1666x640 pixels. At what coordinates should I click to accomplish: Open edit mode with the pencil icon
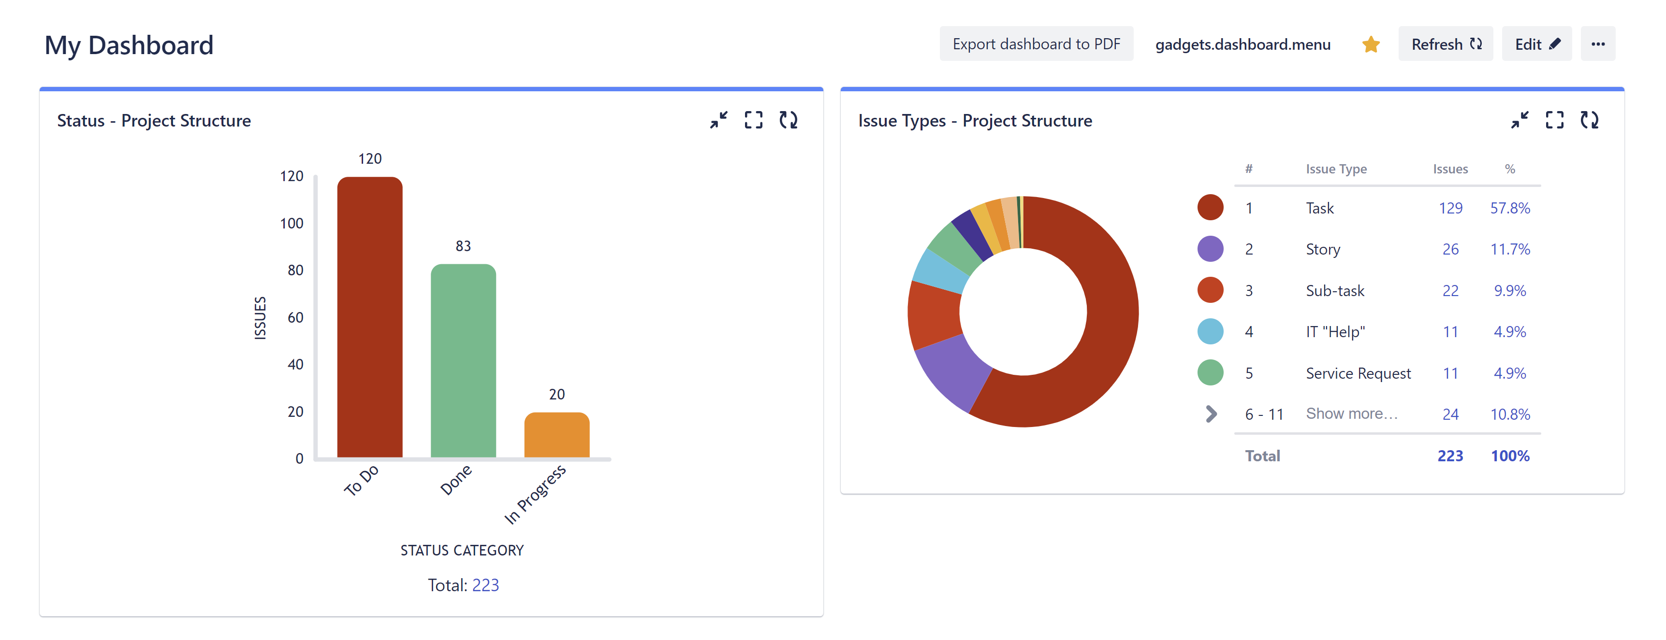(1536, 43)
